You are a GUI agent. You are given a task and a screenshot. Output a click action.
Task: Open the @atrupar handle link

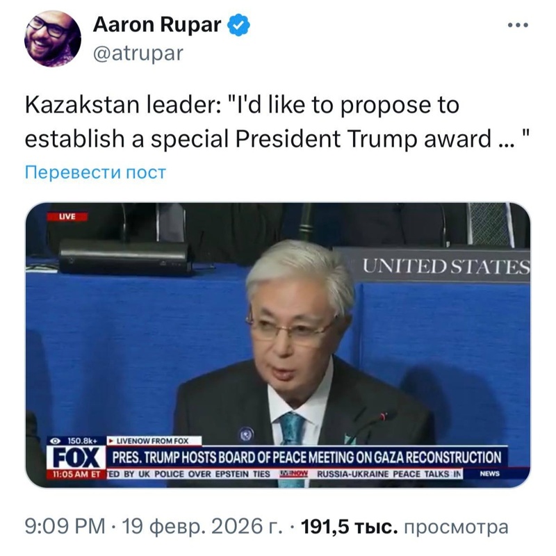[138, 54]
